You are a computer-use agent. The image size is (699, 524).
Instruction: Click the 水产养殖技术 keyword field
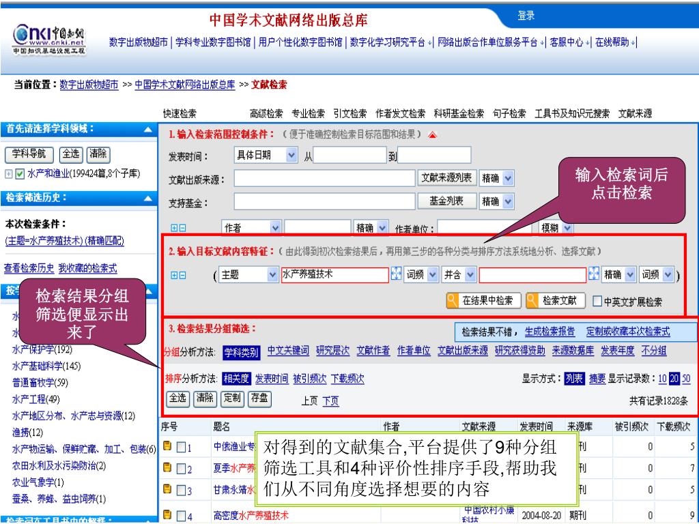334,275
